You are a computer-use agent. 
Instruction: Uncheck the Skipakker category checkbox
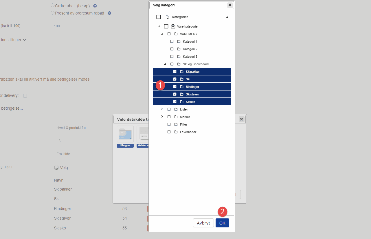click(175, 72)
